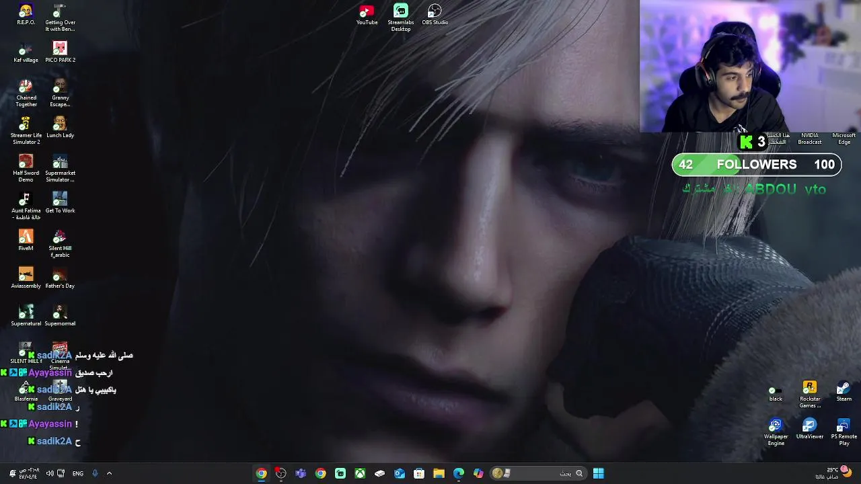
Task: Open Copilot from the taskbar
Action: [478, 473]
